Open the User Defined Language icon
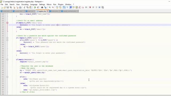This screenshot has width=171, height=96. (73, 7)
